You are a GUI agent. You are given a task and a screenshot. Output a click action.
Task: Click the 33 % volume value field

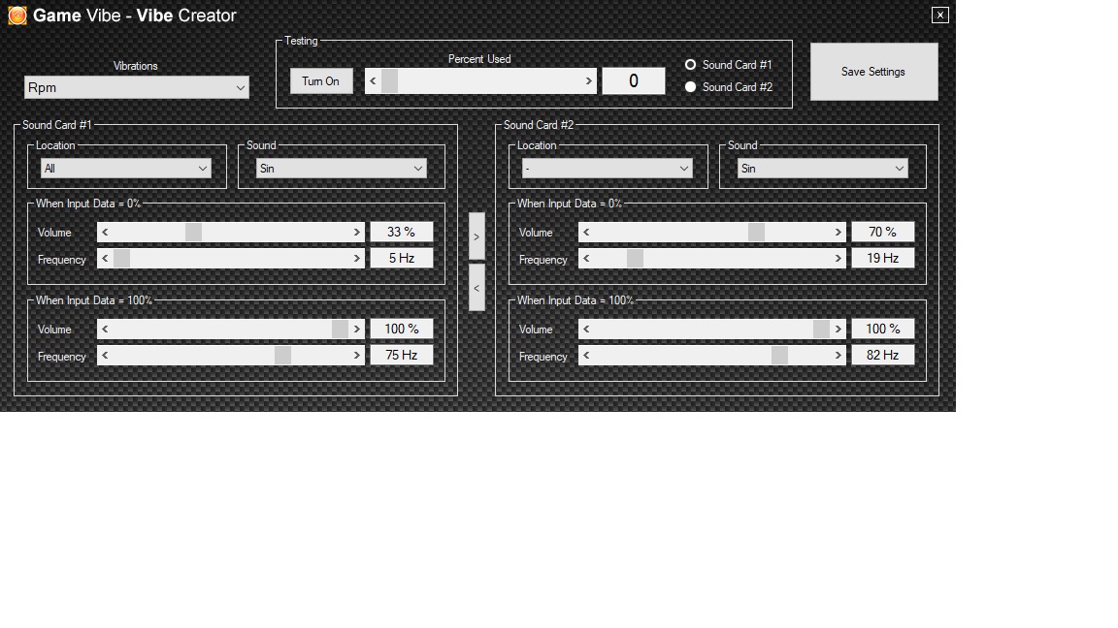coord(402,233)
